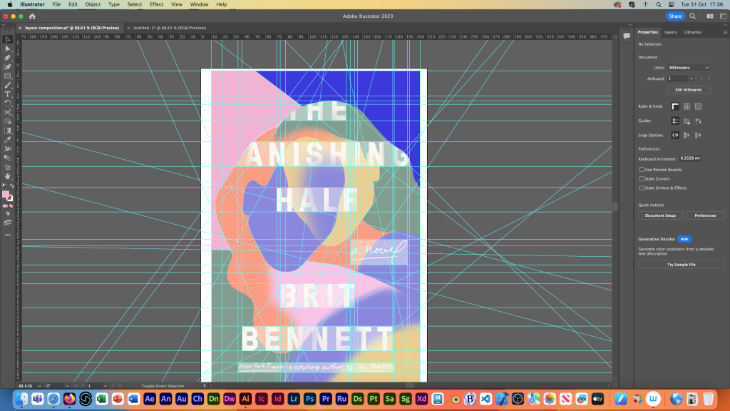Expand the Artboard number dropdown
This screenshot has height=411, width=730.
coord(681,78)
